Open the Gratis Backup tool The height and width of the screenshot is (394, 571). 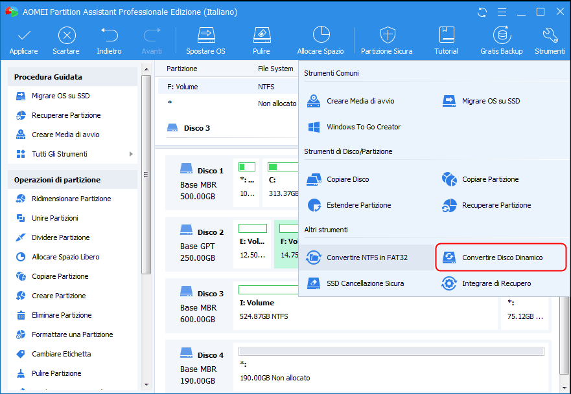pyautogui.click(x=502, y=40)
